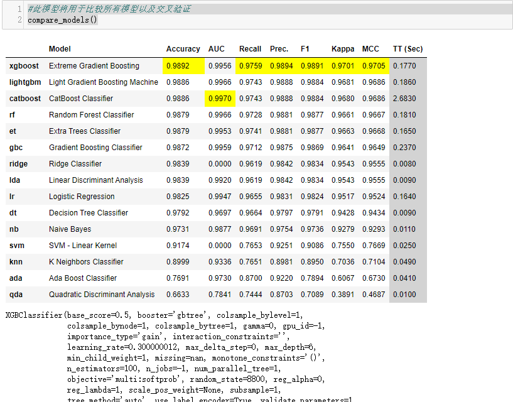Click the Prec. column header
Viewport: 513px width, 402px height.
[279, 49]
